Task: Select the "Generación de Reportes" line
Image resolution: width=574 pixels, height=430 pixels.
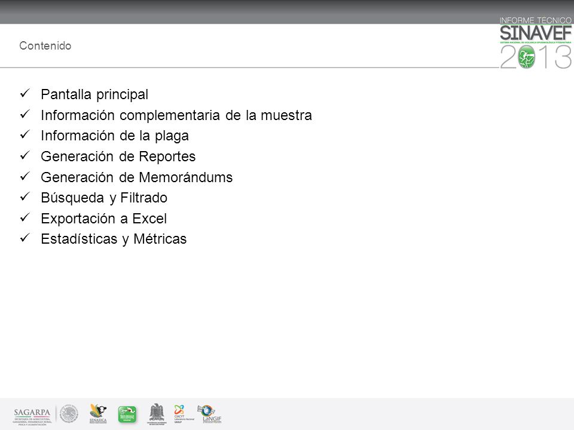Action: pyautogui.click(x=118, y=156)
